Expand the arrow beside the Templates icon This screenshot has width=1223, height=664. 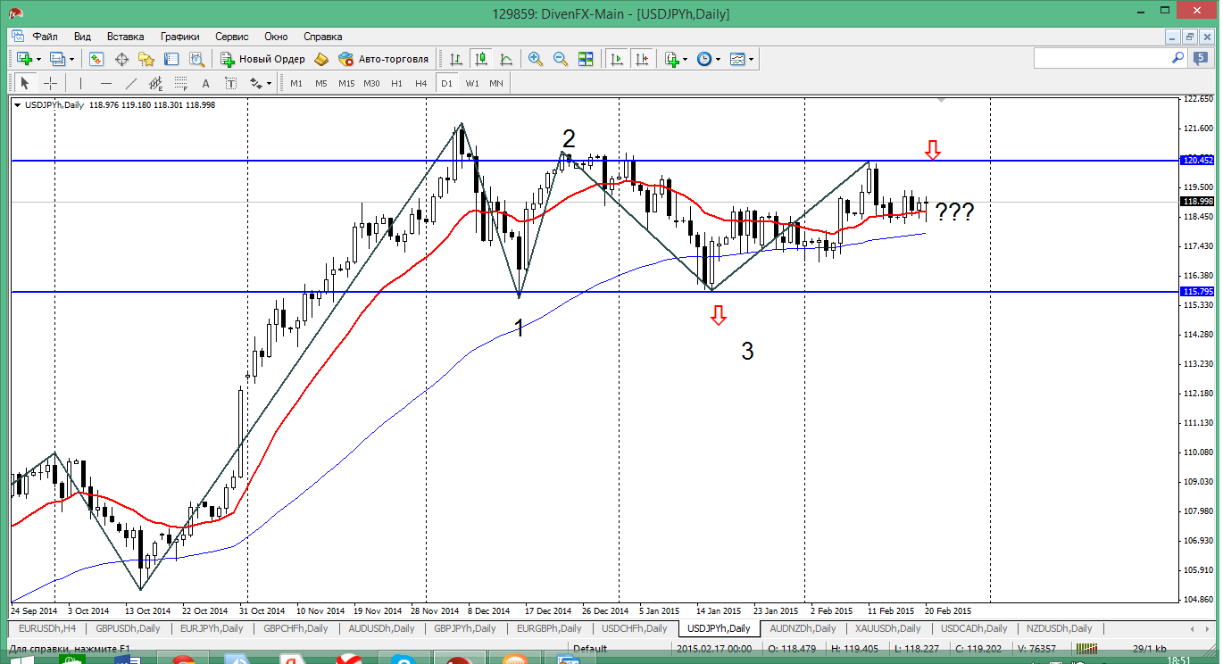click(x=752, y=59)
